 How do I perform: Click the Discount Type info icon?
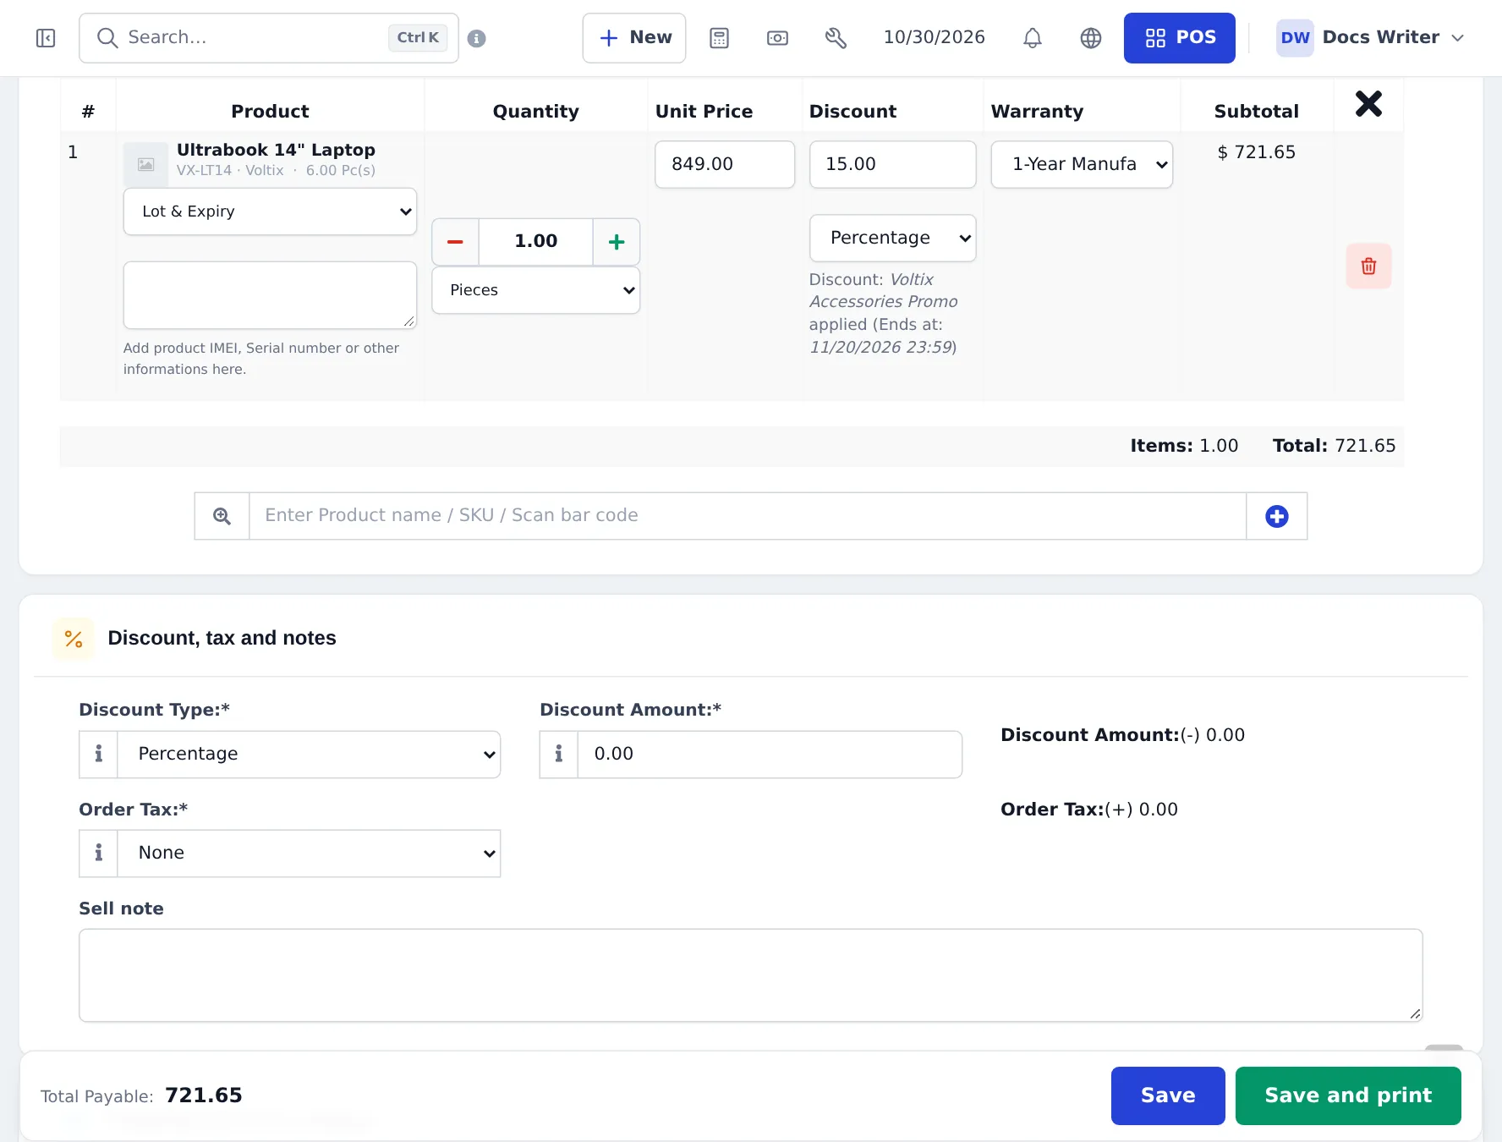click(x=98, y=755)
